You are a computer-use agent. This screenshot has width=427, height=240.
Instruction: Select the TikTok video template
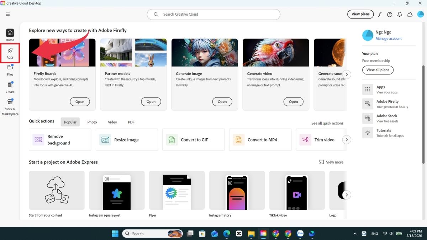pos(297,190)
